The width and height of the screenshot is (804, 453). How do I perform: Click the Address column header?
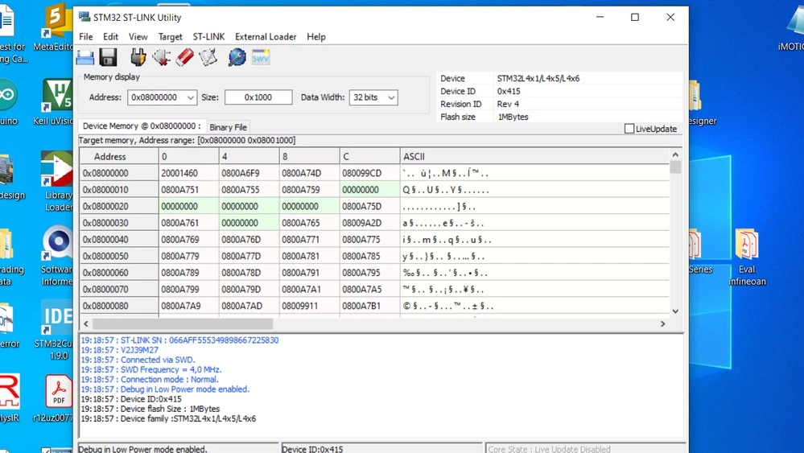click(x=119, y=156)
